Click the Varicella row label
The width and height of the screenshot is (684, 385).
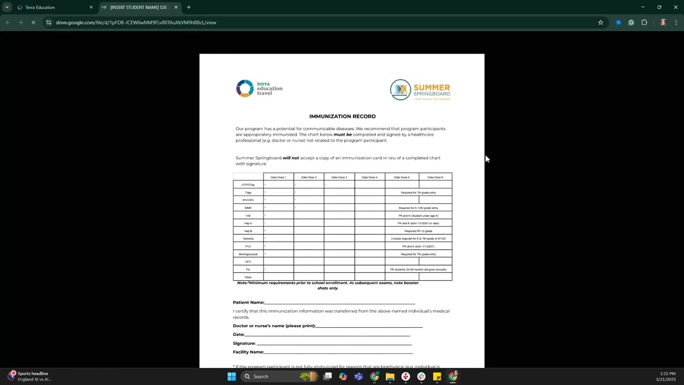click(248, 238)
